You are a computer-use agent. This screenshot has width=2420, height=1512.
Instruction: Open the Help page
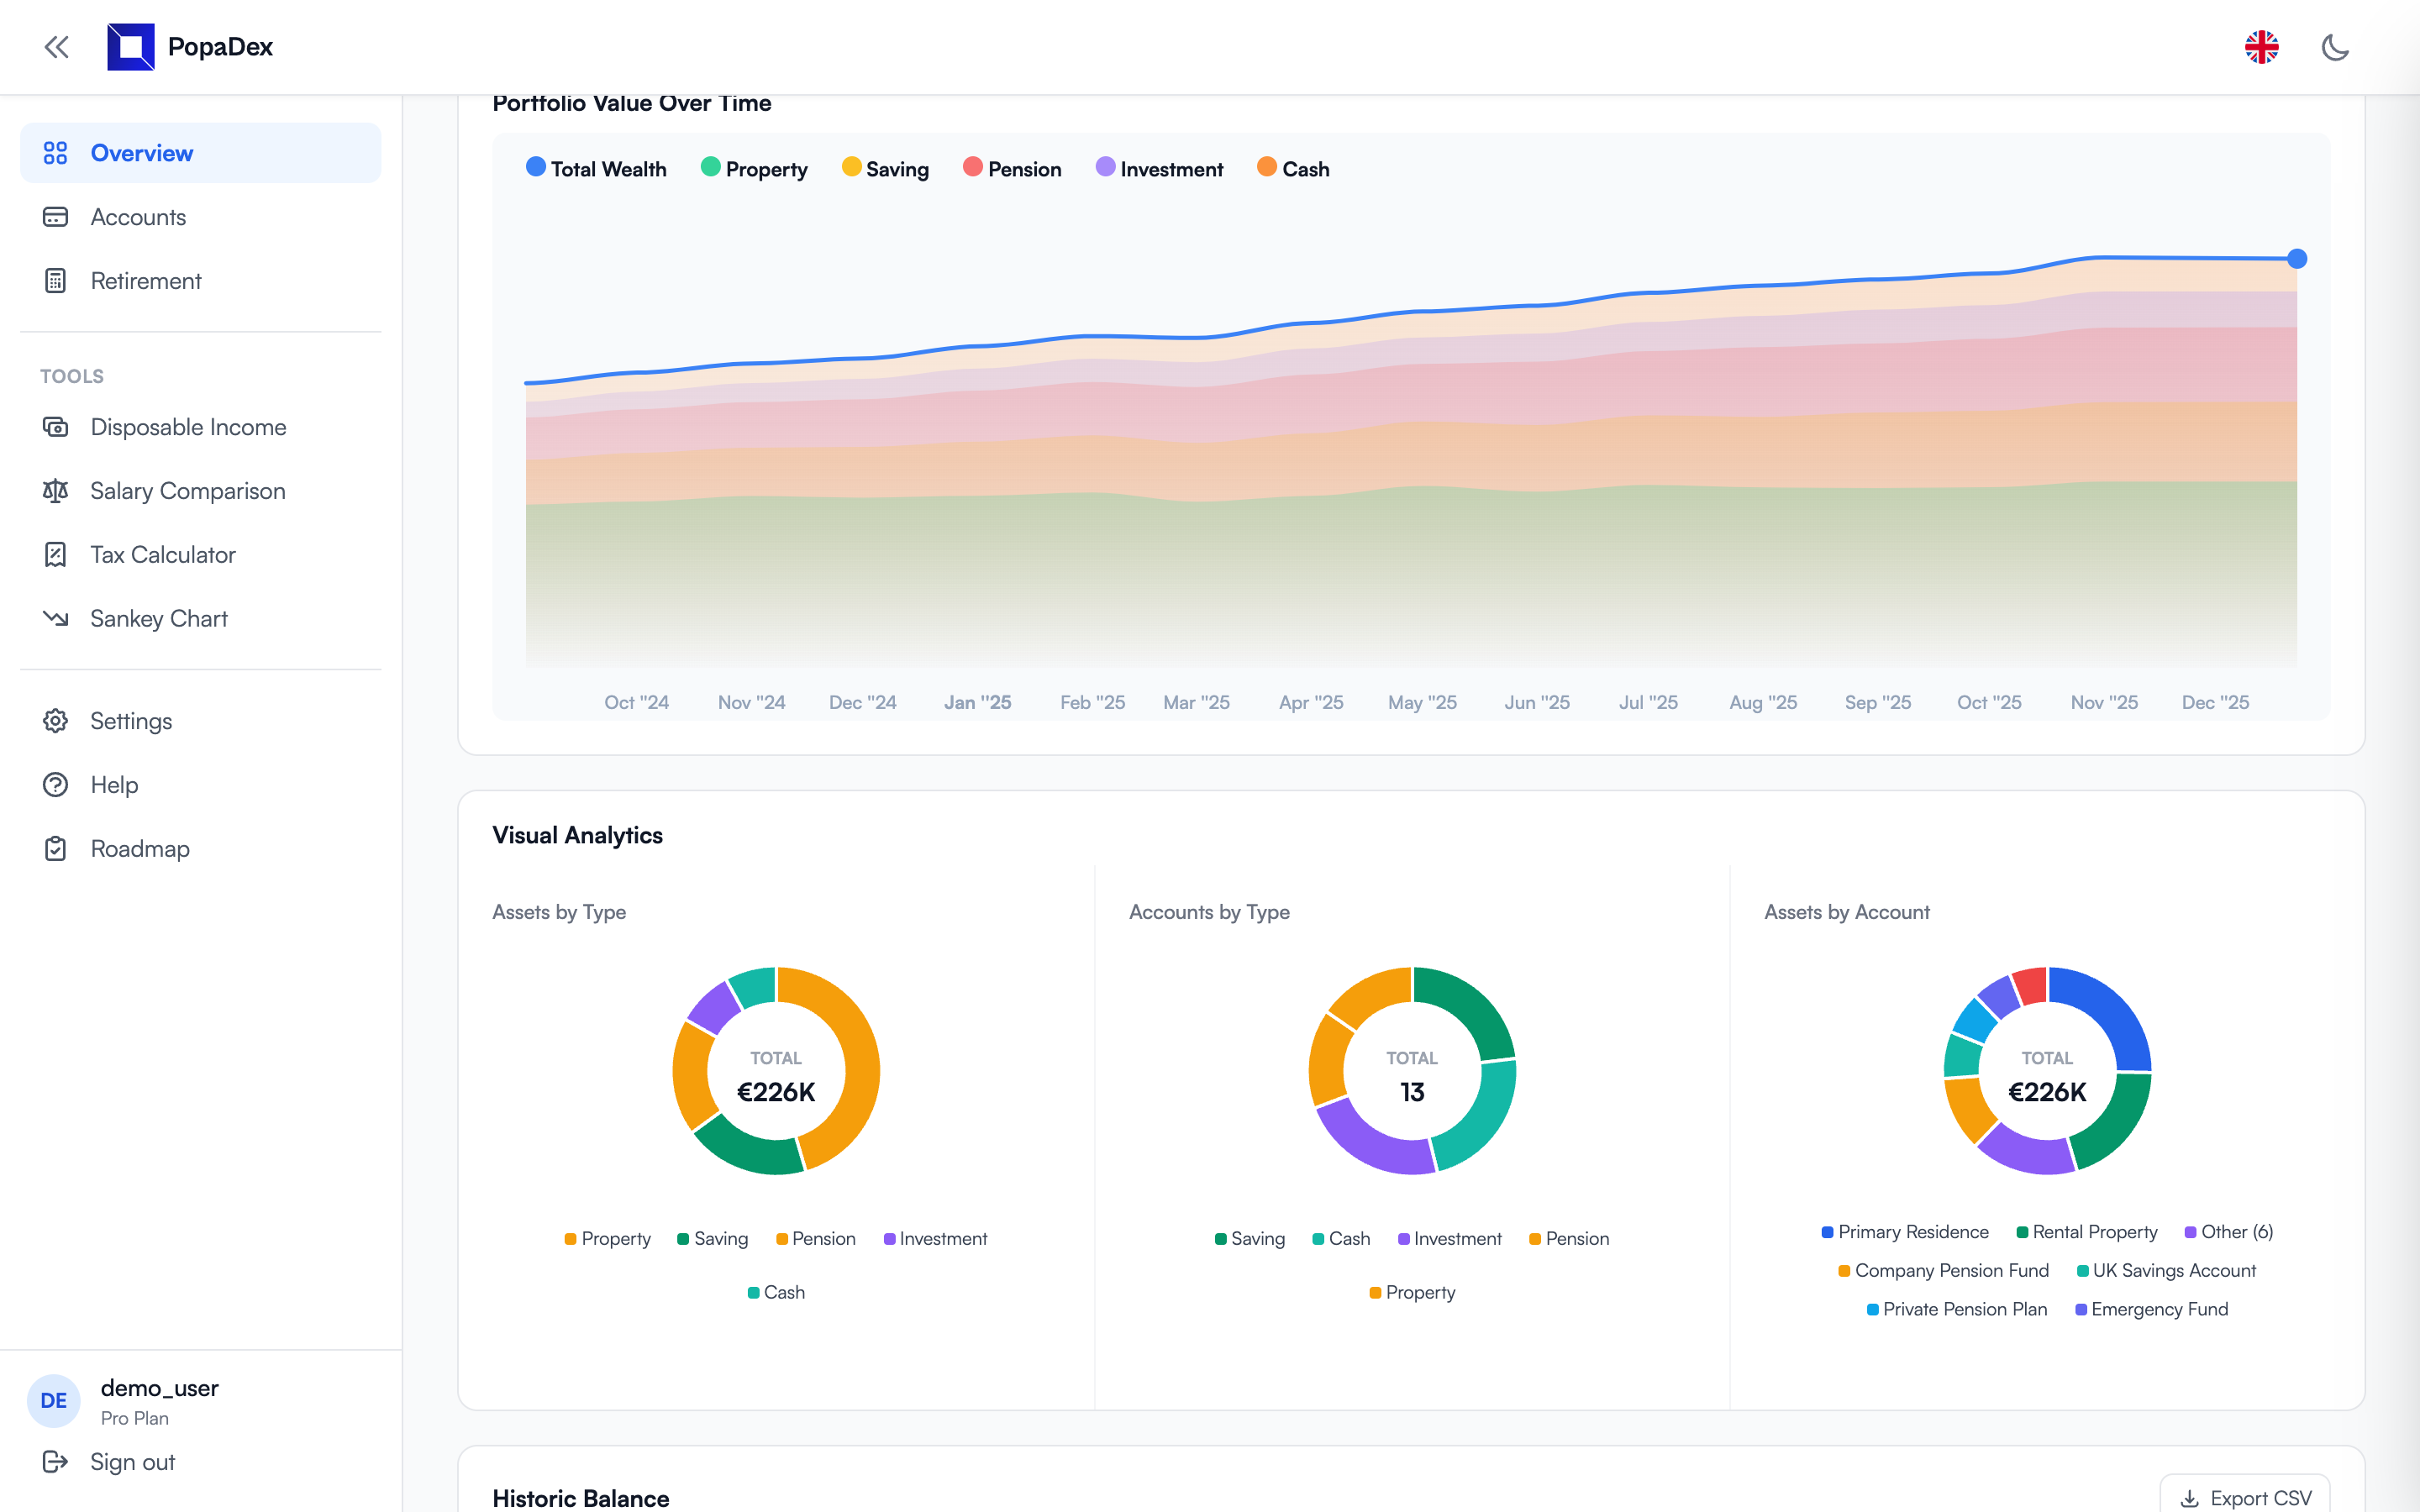click(x=113, y=785)
